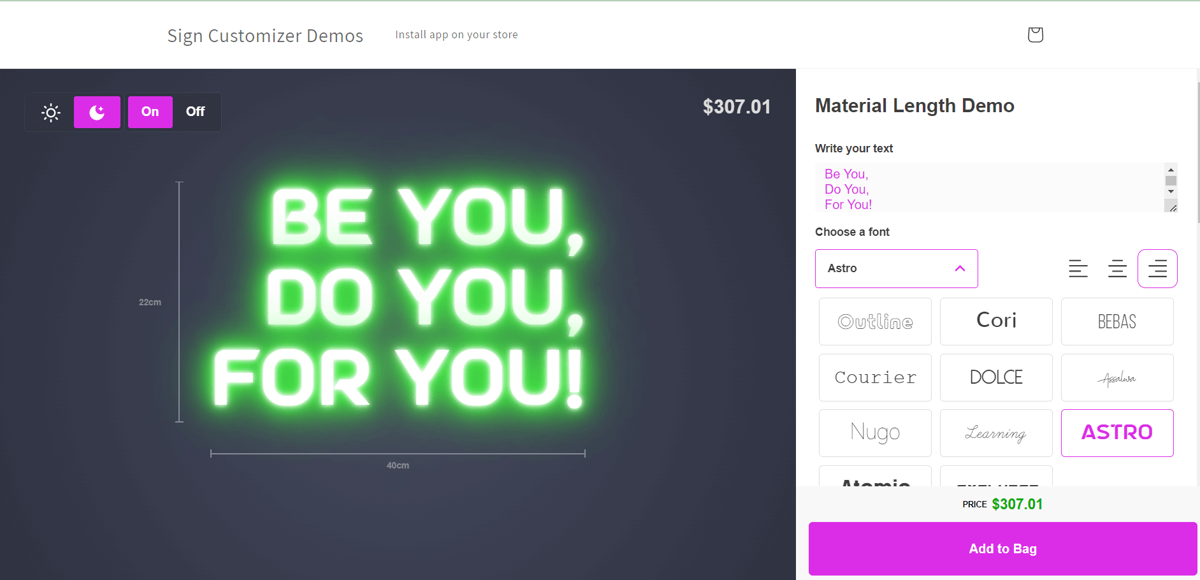
Task: Select dark mode moon icon
Action: (97, 113)
